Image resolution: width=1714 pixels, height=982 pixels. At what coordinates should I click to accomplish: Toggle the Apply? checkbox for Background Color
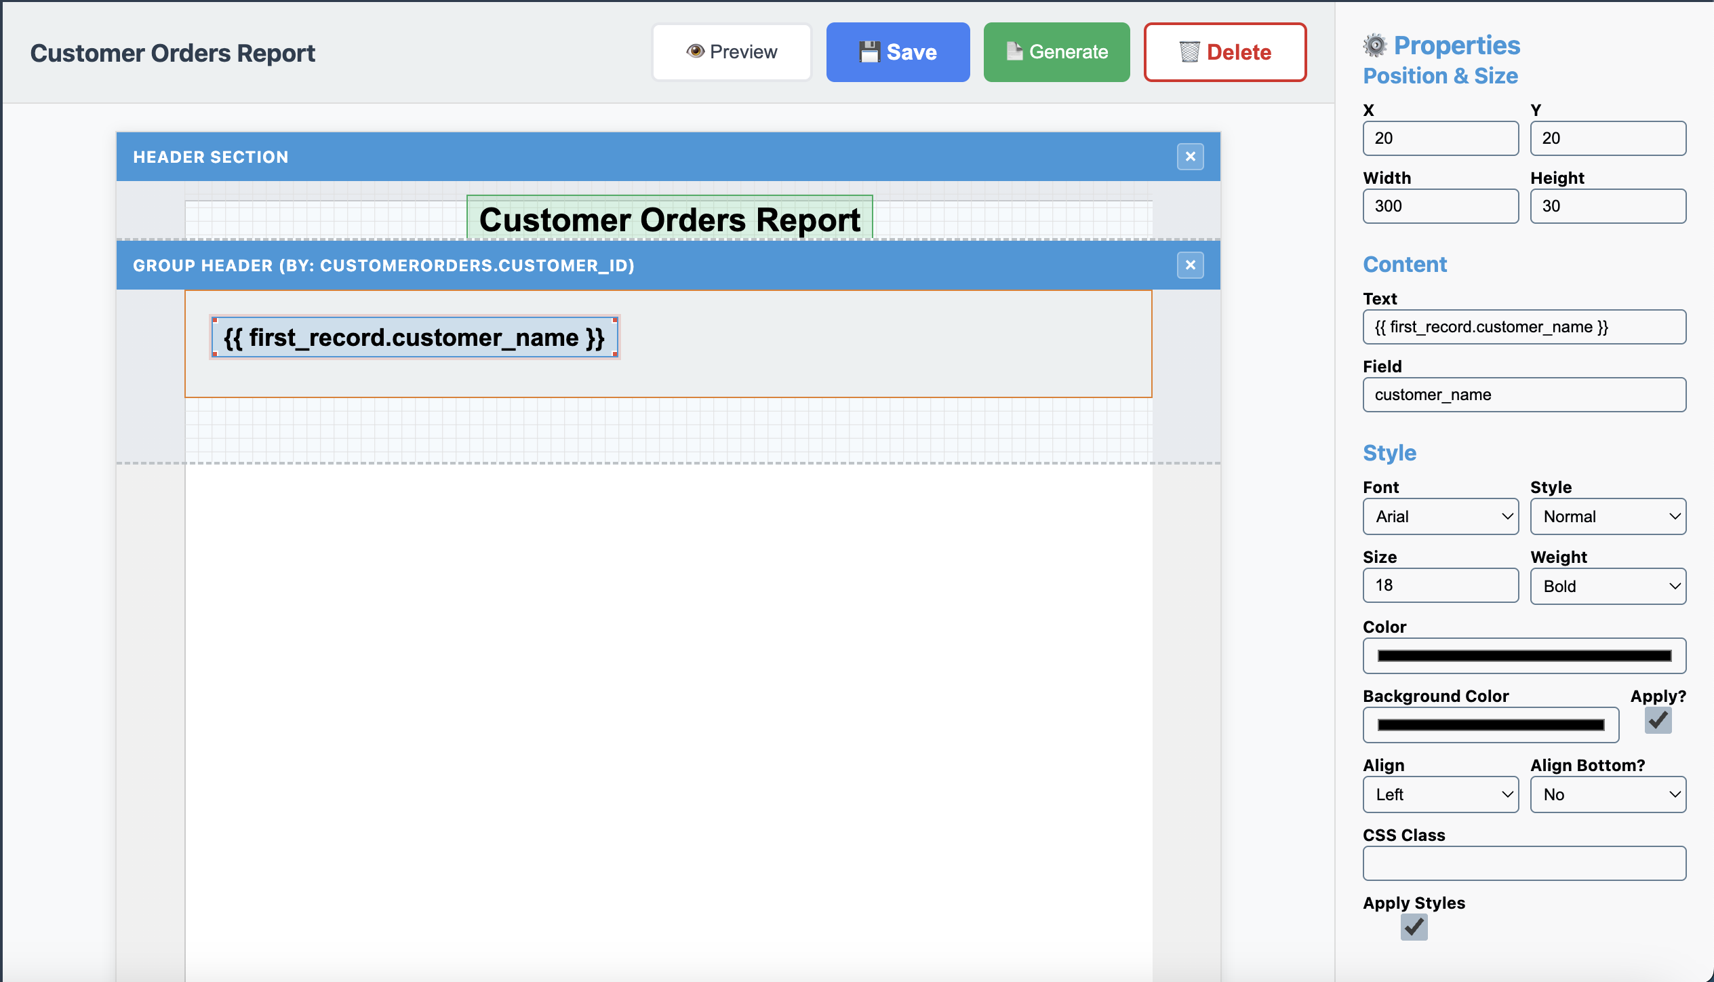click(1656, 721)
